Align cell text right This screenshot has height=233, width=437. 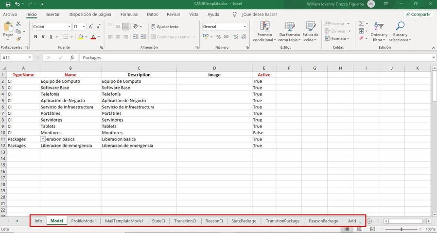coord(126,36)
